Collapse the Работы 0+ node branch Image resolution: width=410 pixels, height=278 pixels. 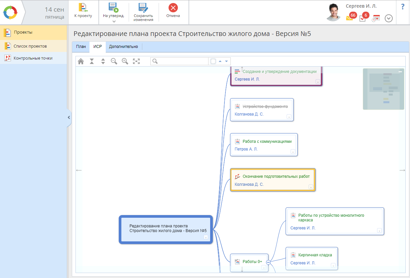268,262
